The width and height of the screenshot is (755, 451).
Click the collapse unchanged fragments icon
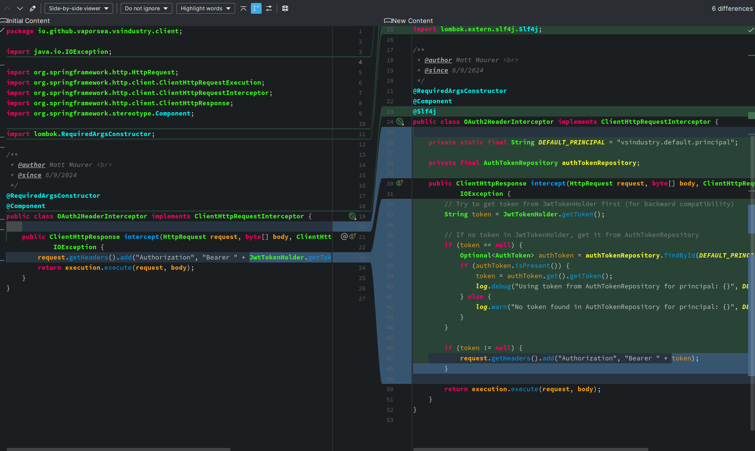coord(244,8)
